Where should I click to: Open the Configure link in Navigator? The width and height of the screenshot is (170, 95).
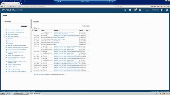coord(11,43)
